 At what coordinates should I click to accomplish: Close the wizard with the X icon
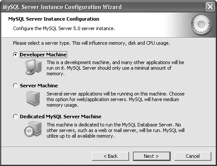click(x=210, y=7)
